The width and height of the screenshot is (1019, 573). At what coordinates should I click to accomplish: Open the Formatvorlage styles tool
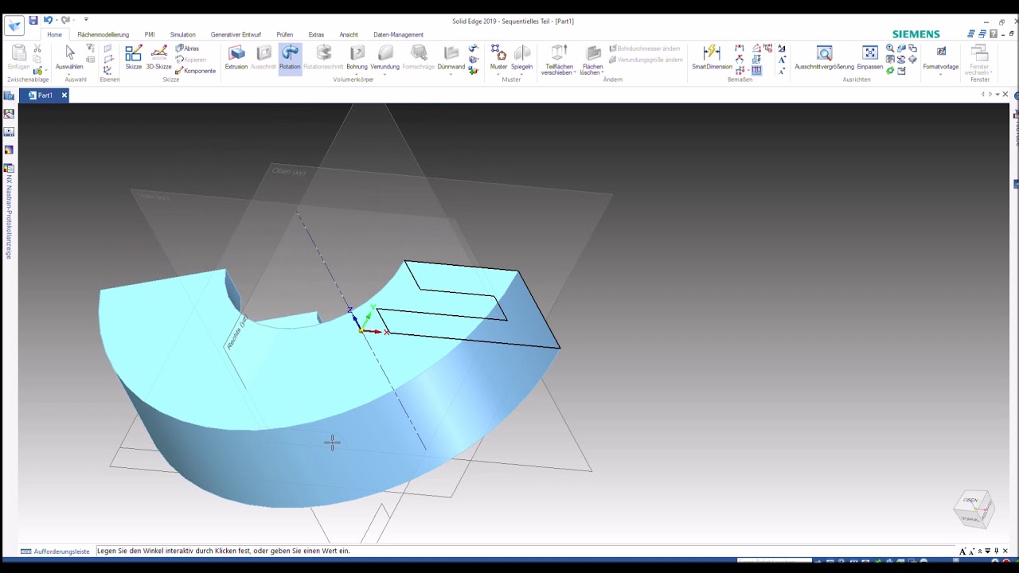(x=940, y=57)
